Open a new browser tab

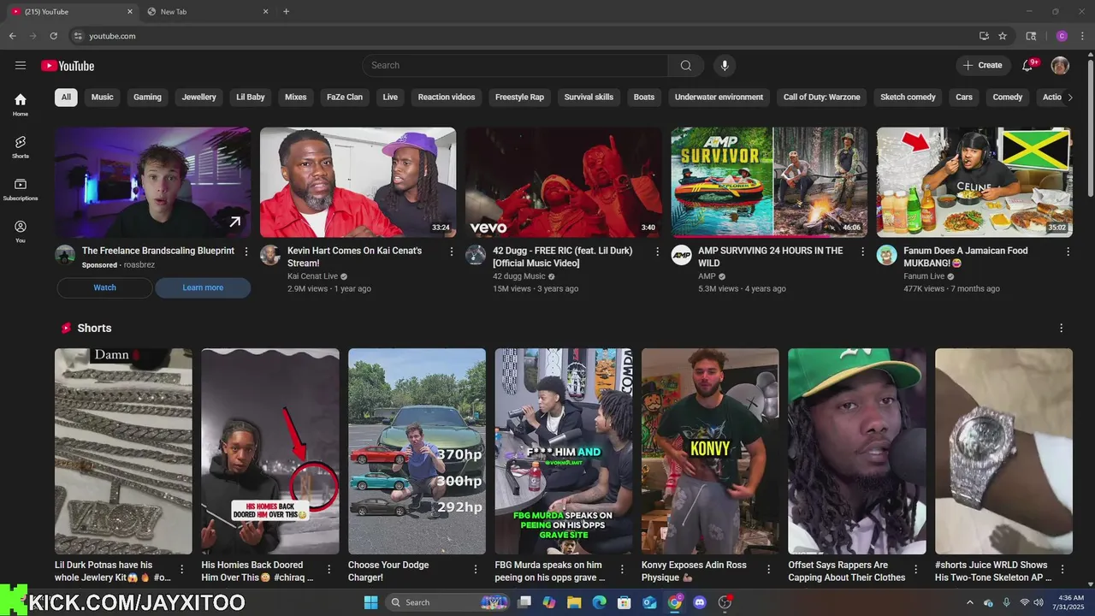coord(286,11)
